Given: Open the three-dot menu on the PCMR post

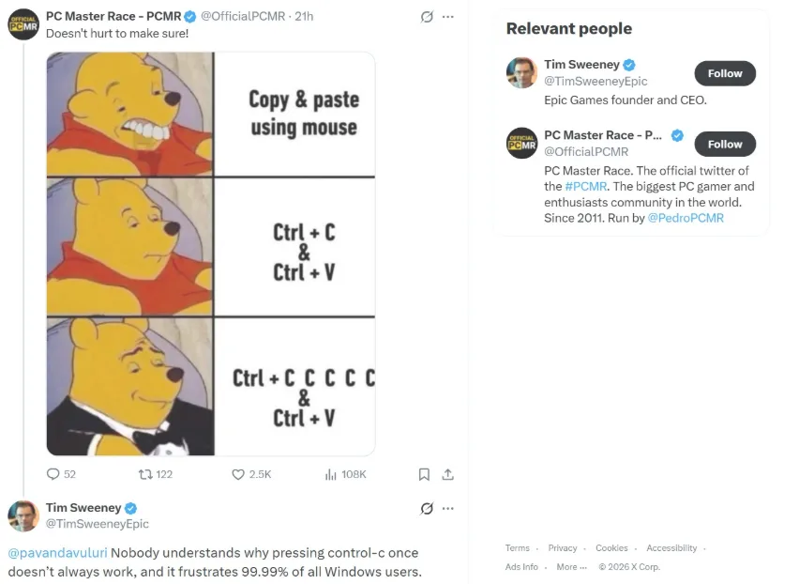Looking at the screenshot, I should coord(448,17).
